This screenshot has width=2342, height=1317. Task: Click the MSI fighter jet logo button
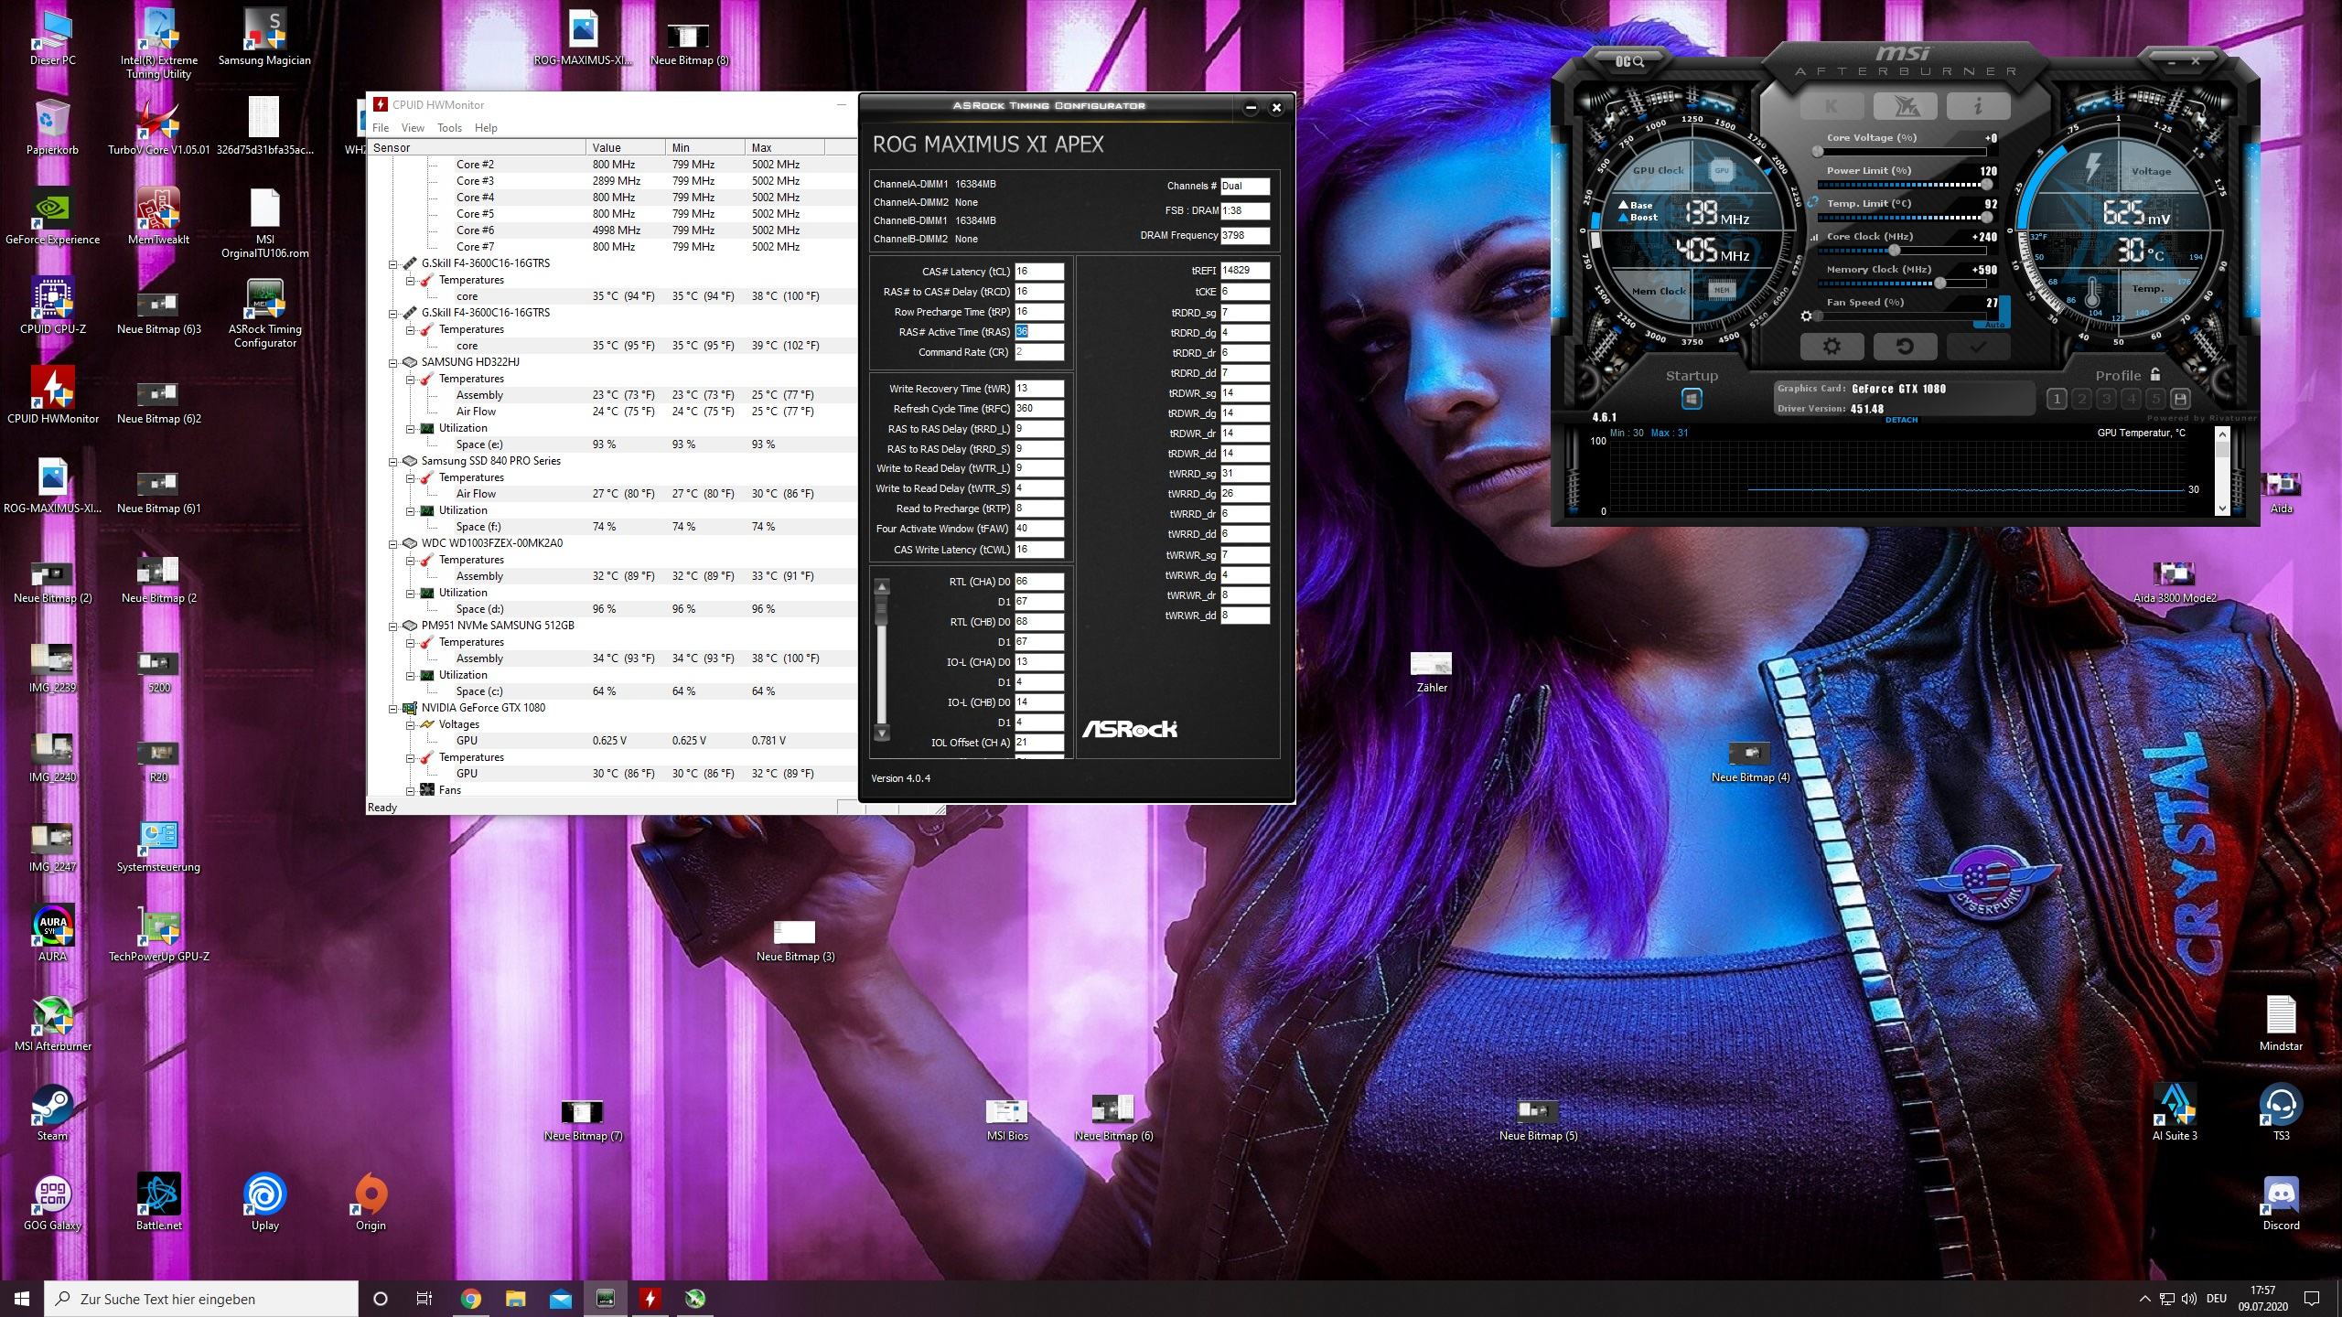click(x=1905, y=106)
